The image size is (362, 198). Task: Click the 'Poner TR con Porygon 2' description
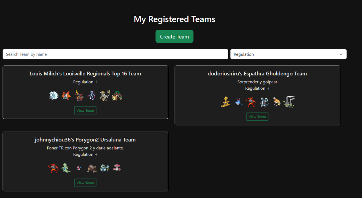coord(85,148)
